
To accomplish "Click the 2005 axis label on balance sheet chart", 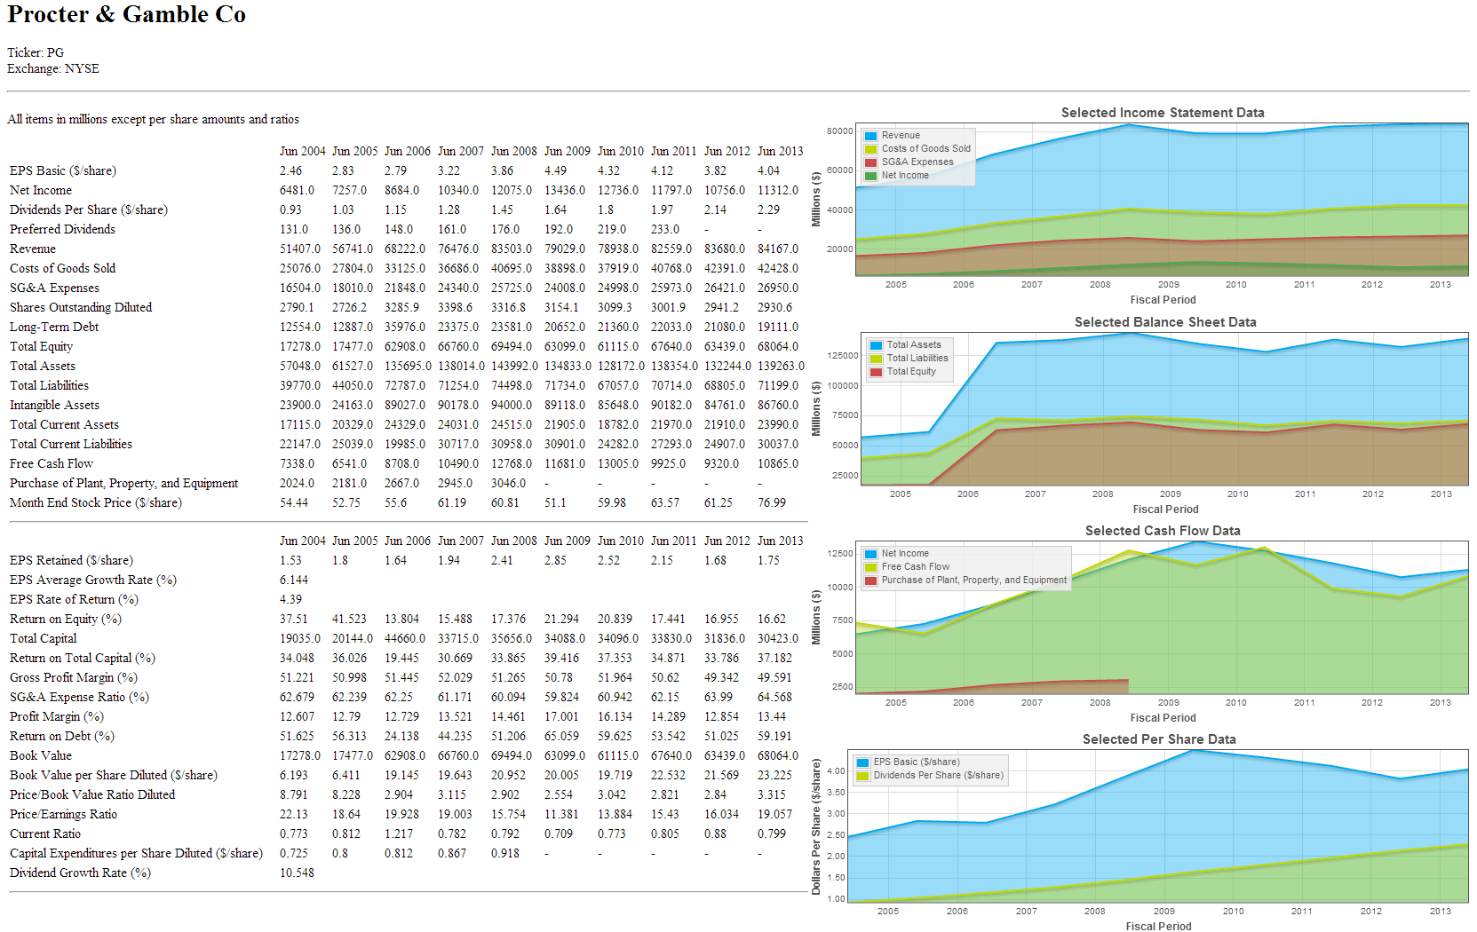I will (x=901, y=494).
